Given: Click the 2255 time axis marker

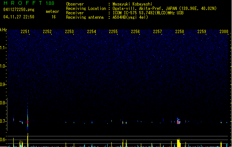Looking at the screenshot, I should pyautogui.click(x=113, y=32).
